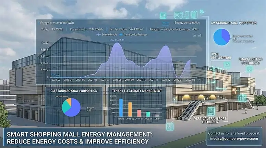Click the grey Other bar

click(157, 116)
